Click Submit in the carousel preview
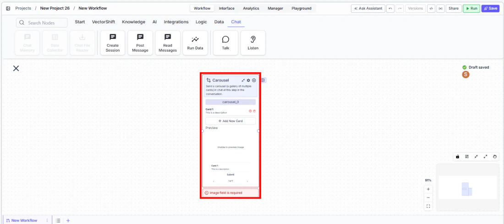Image resolution: width=504 pixels, height=224 pixels. coord(230,175)
